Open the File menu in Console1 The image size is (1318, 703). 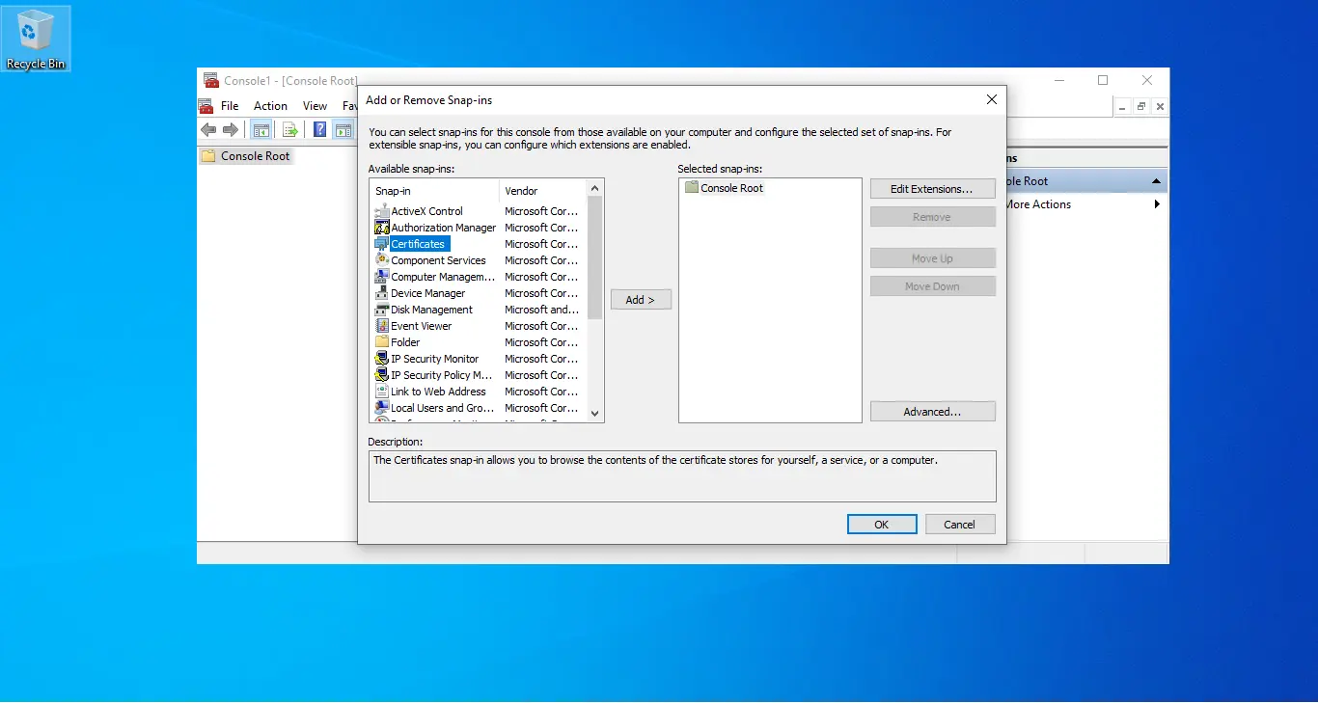(230, 106)
